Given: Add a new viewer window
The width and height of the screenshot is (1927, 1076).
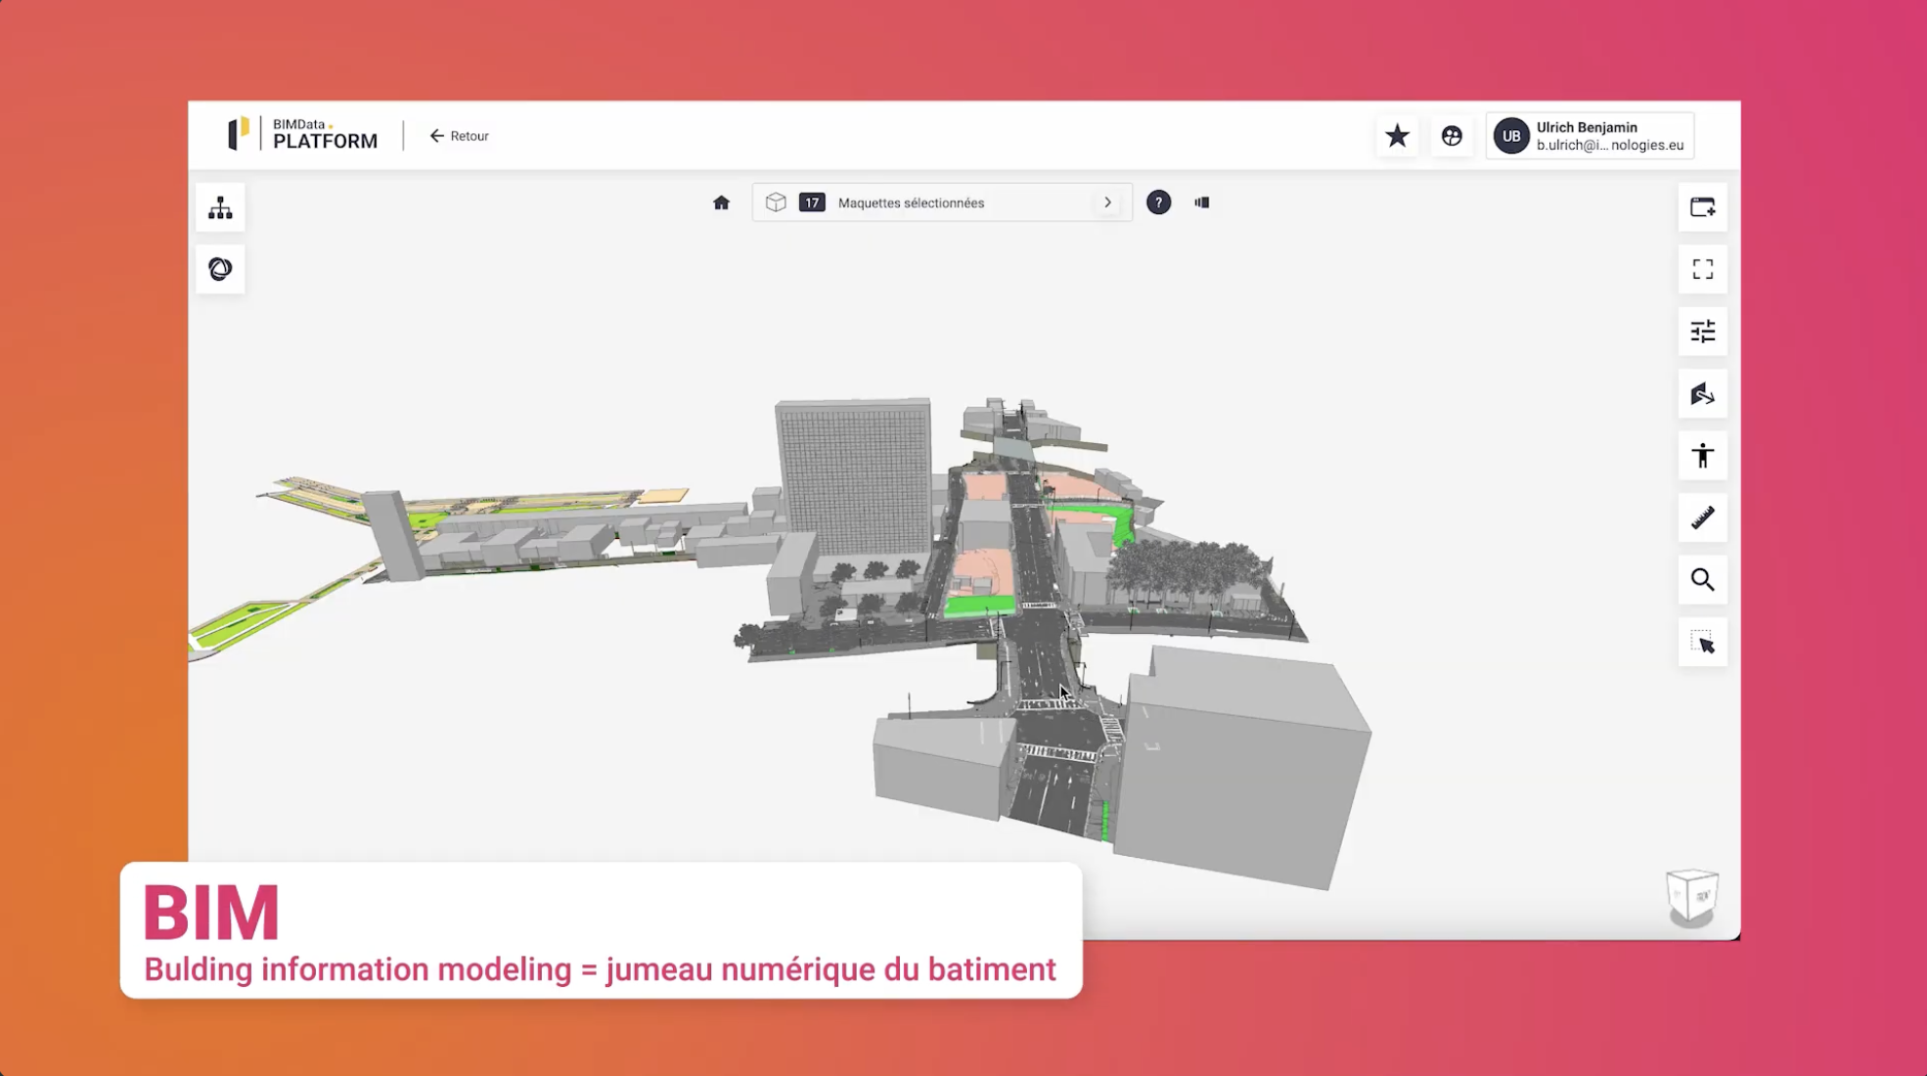Looking at the screenshot, I should pyautogui.click(x=1702, y=207).
